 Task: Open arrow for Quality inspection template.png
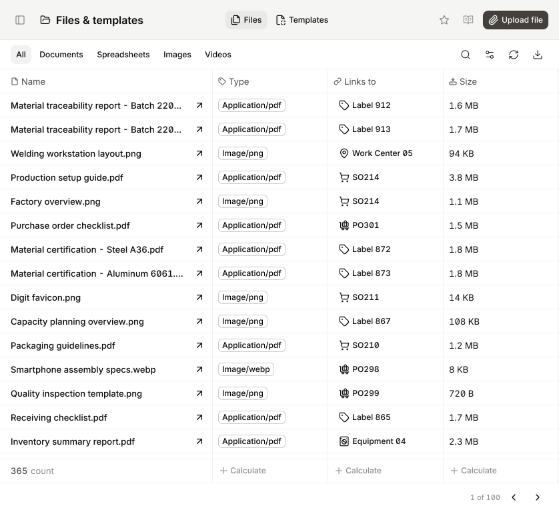(x=199, y=393)
